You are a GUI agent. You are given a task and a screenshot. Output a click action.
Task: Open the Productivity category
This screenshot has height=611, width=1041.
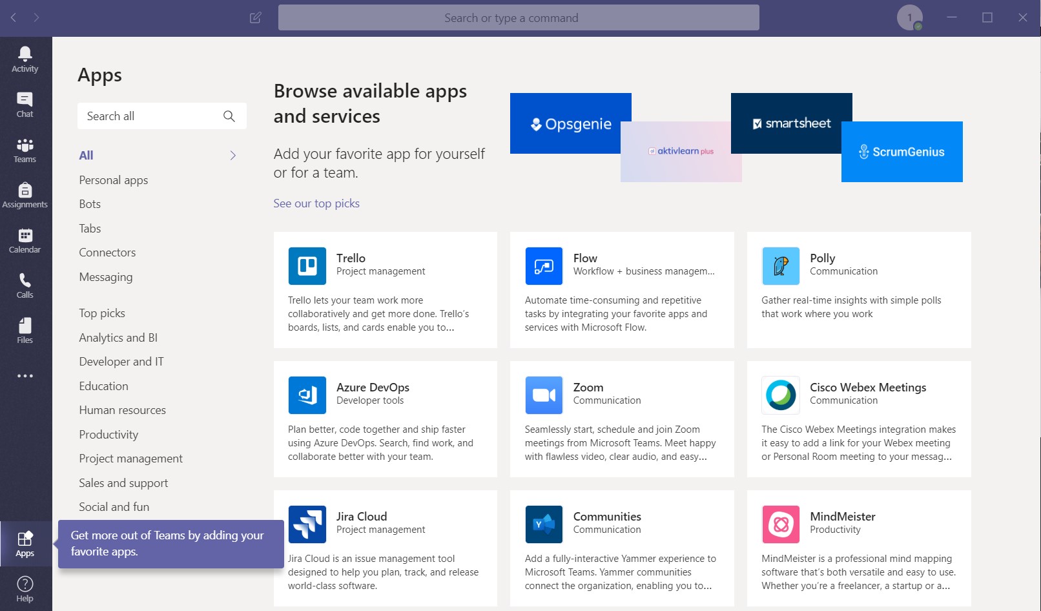(x=108, y=435)
